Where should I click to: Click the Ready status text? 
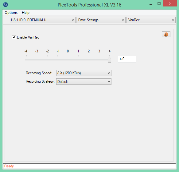(x=9, y=166)
